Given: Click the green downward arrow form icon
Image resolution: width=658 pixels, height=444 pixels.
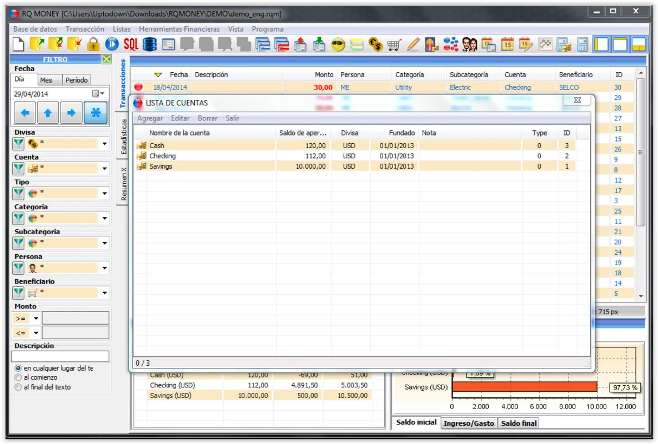Looking at the screenshot, I should [x=319, y=44].
